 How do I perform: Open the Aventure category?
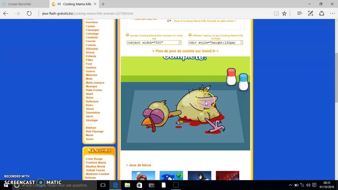point(92,22)
